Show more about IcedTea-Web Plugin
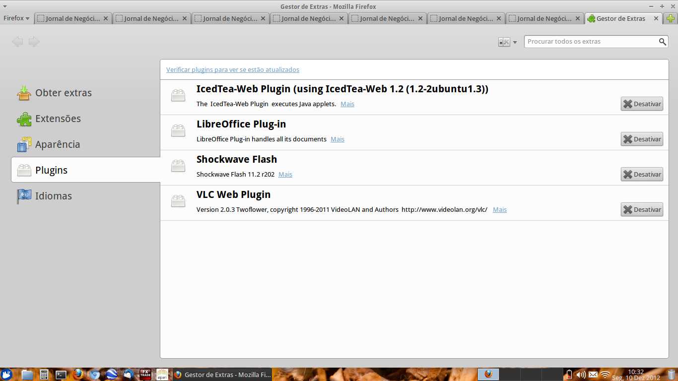678x381 pixels. (347, 104)
